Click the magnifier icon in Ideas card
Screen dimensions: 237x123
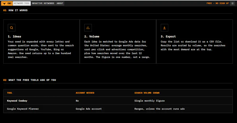[x=12, y=28]
